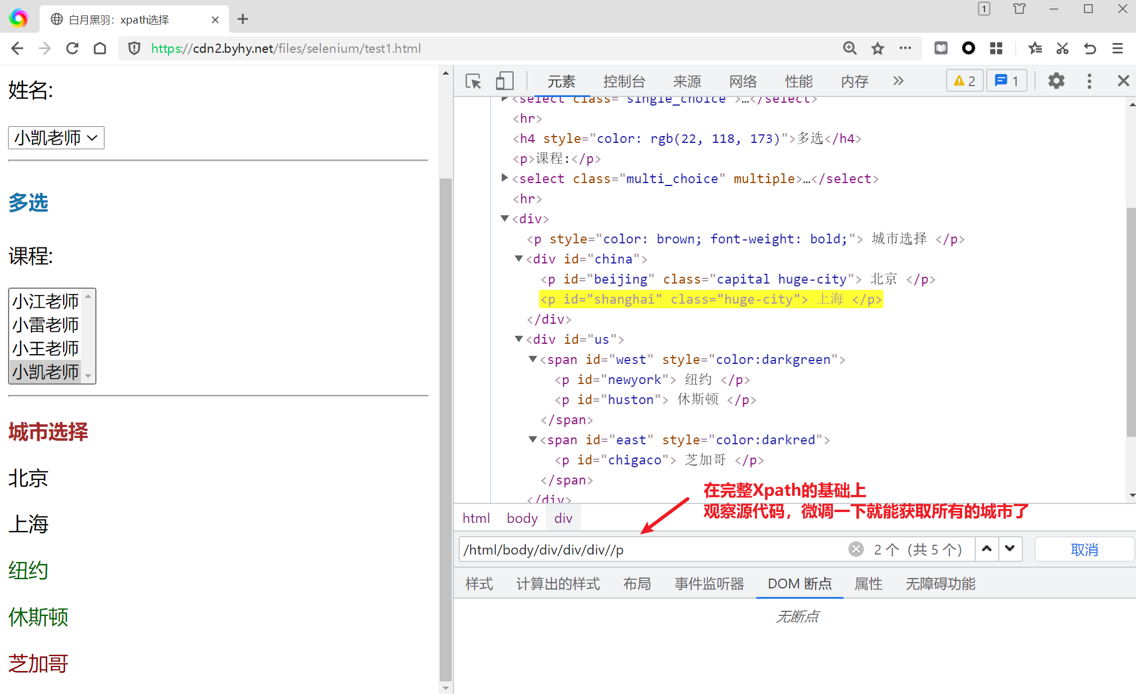Viewport: 1136px width, 694px height.
Task: Open the browser home page
Action: (100, 49)
